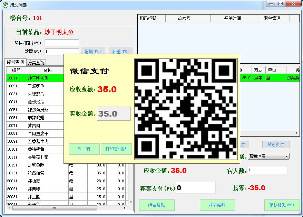Click the 单位 column header in order table
Viewport: 303px width, 217px height.
point(276,70)
